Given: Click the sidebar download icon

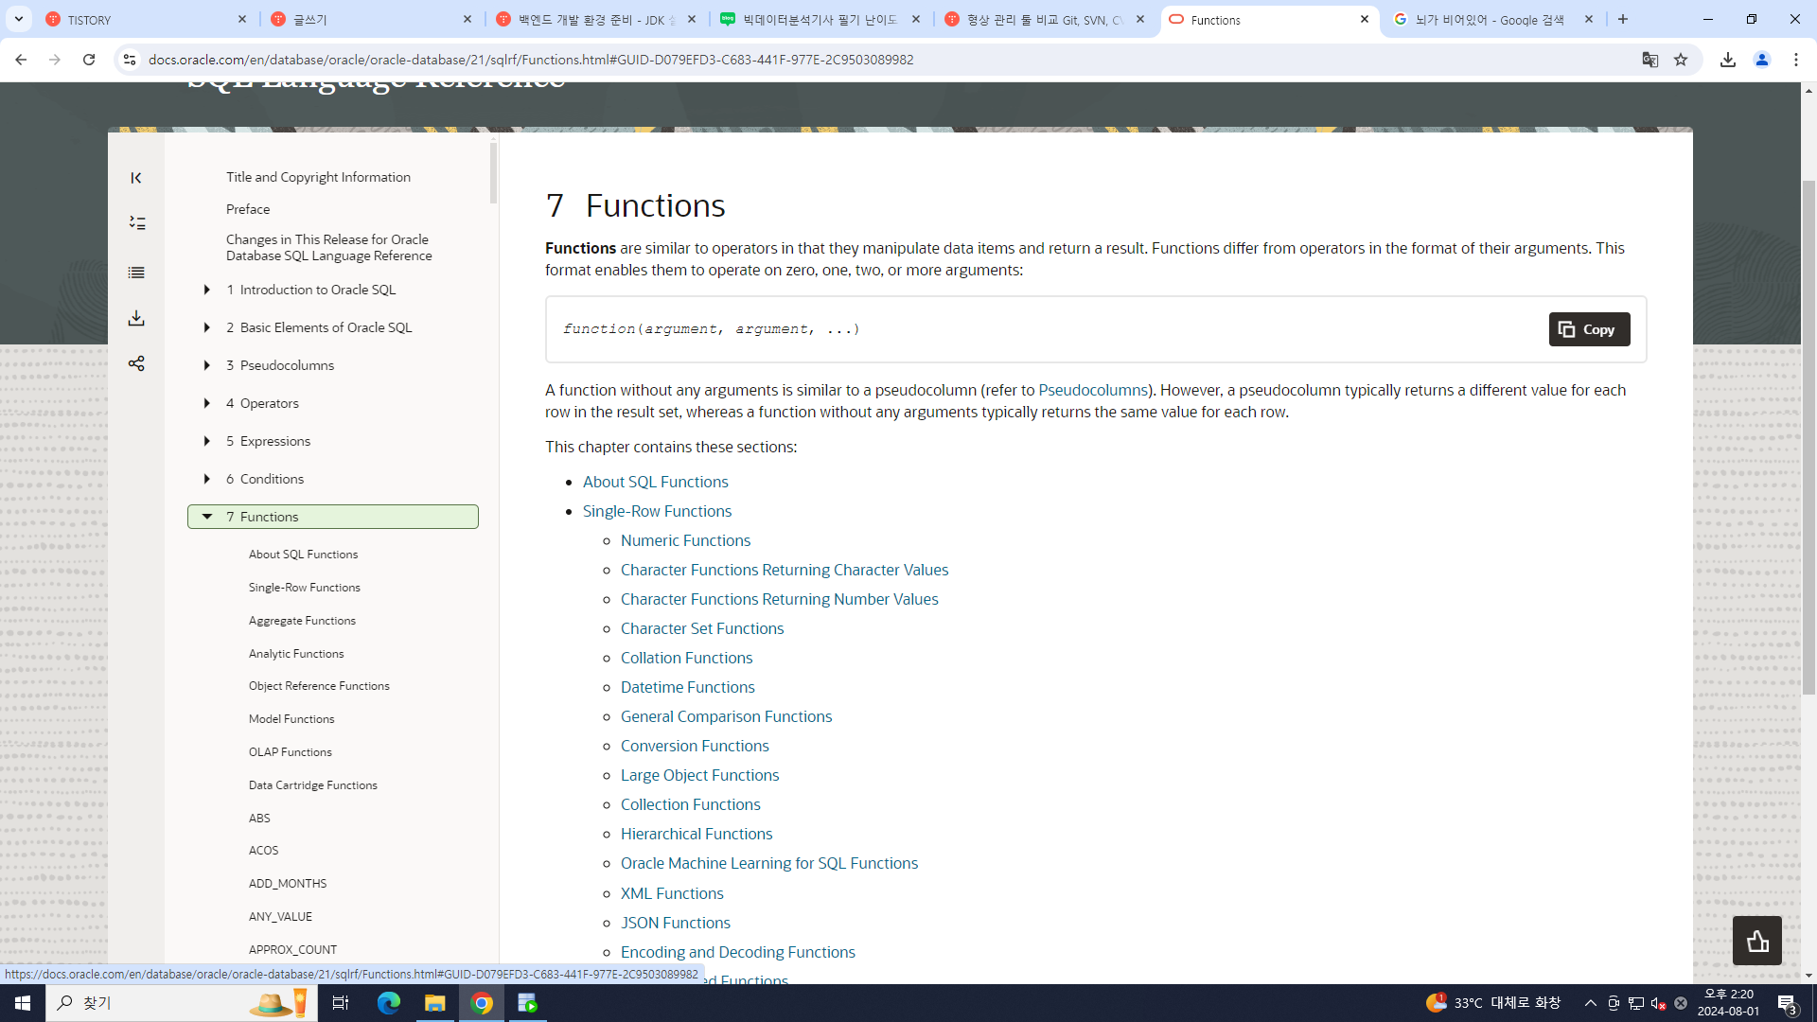Looking at the screenshot, I should 136,318.
